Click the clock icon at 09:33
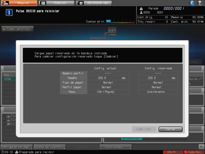 (x=2, y=152)
